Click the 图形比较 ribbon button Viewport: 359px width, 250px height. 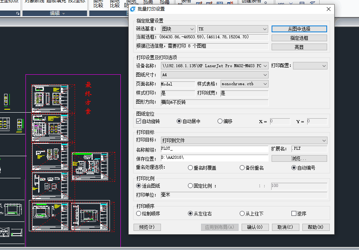pyautogui.click(x=98, y=3)
